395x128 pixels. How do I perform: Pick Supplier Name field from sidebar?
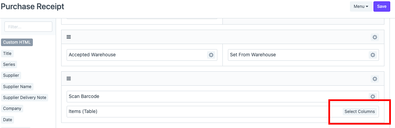[17, 86]
